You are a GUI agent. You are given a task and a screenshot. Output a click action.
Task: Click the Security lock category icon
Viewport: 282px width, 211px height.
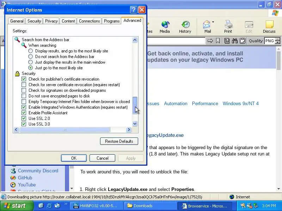point(17,73)
